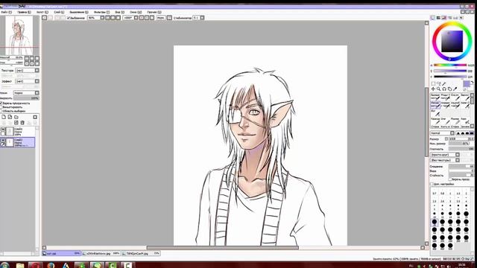This screenshot has height=268, width=477.
Task: Toggle the color wheel panel icon
Action: click(432, 18)
